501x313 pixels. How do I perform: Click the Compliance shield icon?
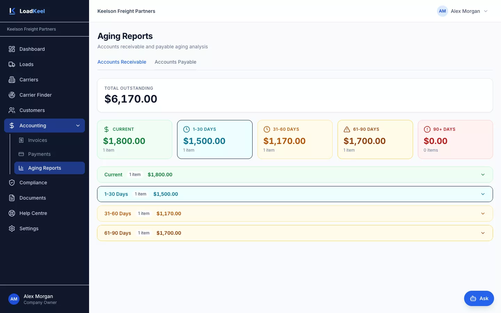click(12, 183)
